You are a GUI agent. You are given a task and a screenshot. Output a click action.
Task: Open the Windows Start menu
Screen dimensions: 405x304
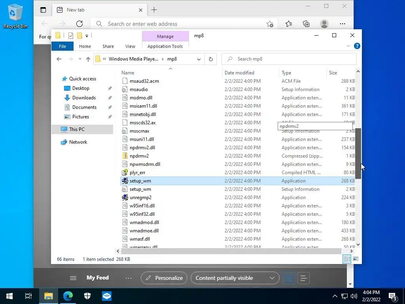9,296
